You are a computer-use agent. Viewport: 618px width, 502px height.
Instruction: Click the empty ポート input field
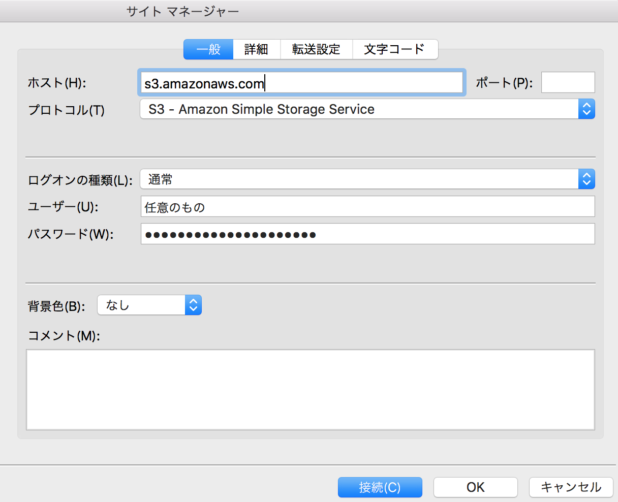coord(568,82)
